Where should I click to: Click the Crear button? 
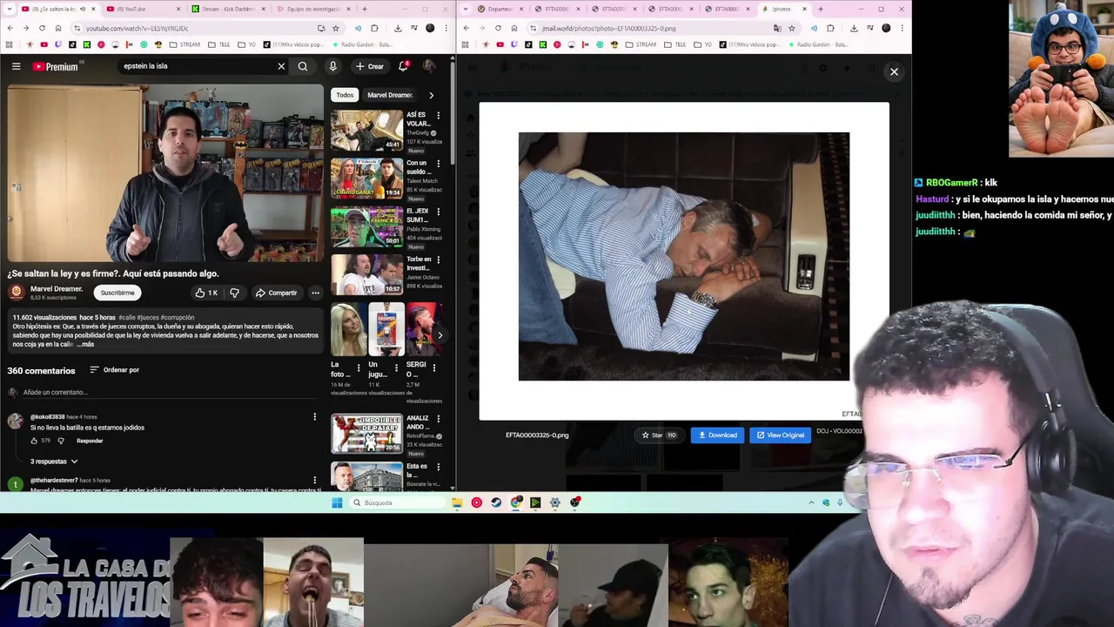click(370, 66)
